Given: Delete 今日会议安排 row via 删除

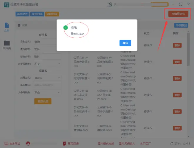Looking at the screenshot, I should pyautogui.click(x=177, y=112).
